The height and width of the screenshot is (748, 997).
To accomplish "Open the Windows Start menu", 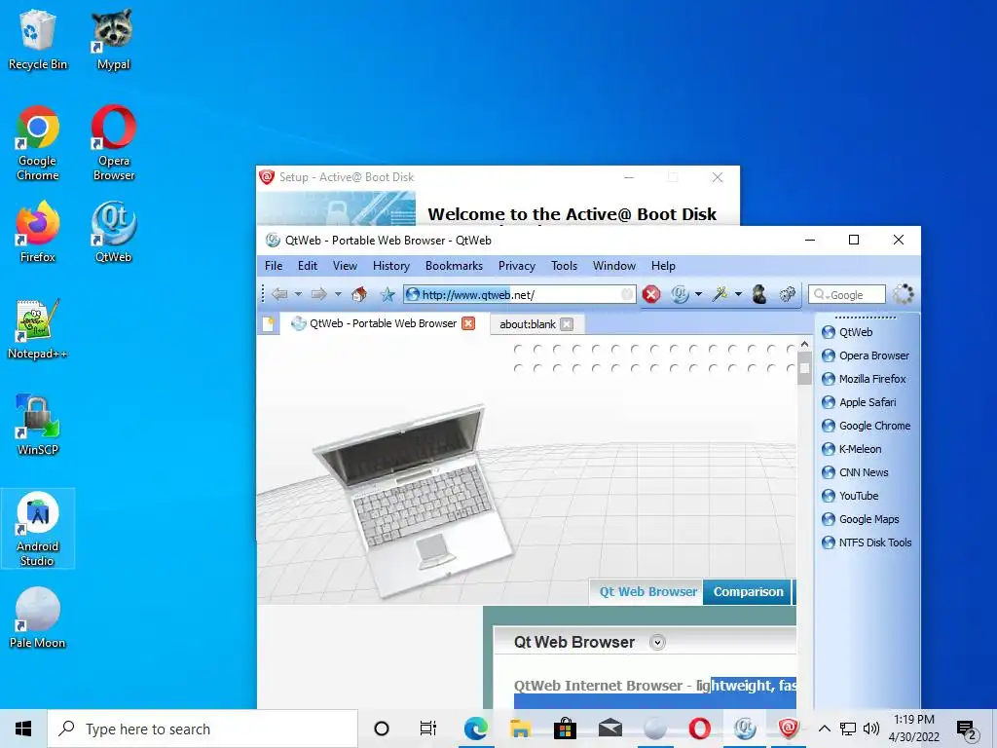I will coord(23,729).
